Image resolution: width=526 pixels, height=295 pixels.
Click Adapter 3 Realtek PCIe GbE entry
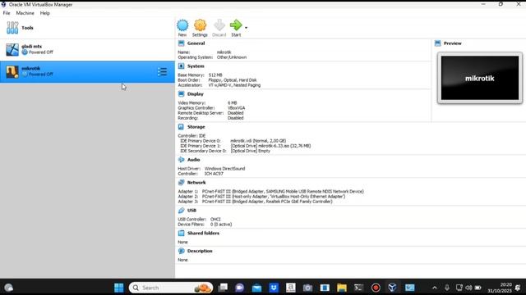pos(267,202)
